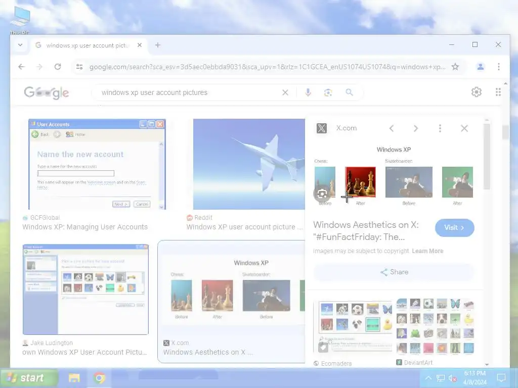Viewport: 518px width, 388px height.
Task: Go back to the previous page
Action: tap(21, 67)
